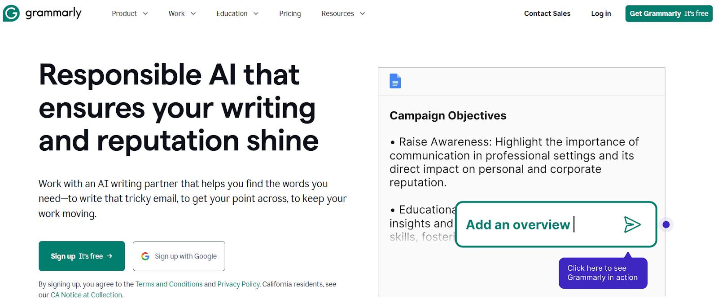718x299 pixels.
Task: Click the blue Google Docs file icon
Action: coord(395,81)
